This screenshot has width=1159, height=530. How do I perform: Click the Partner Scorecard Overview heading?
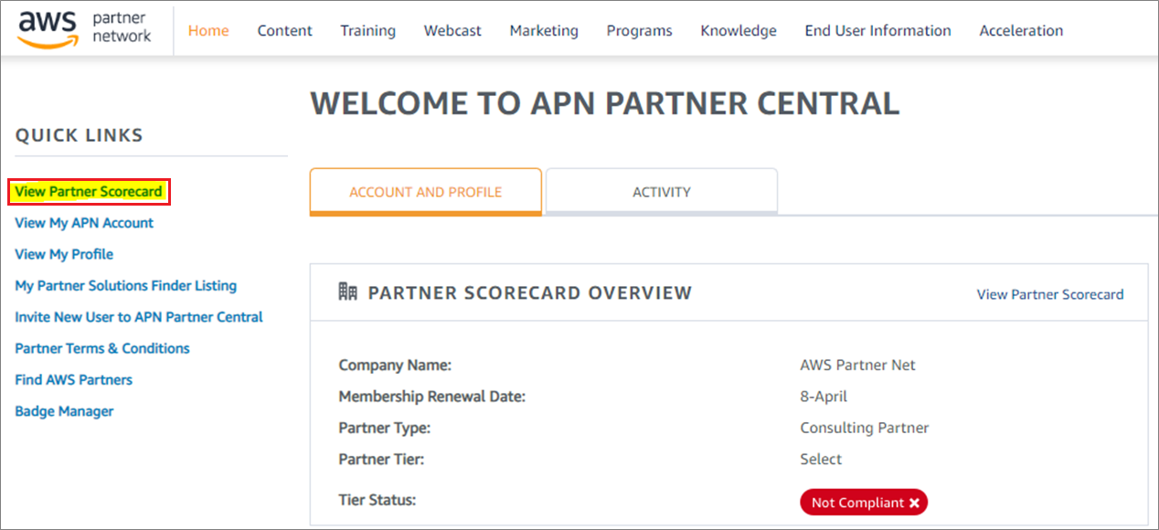pyautogui.click(x=530, y=293)
